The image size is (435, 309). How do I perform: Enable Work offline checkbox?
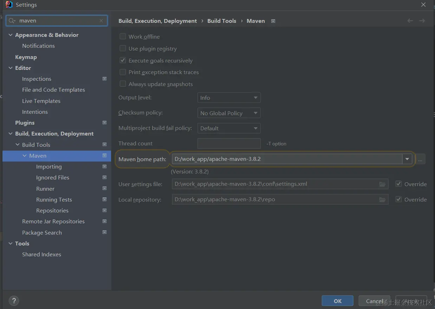point(123,37)
